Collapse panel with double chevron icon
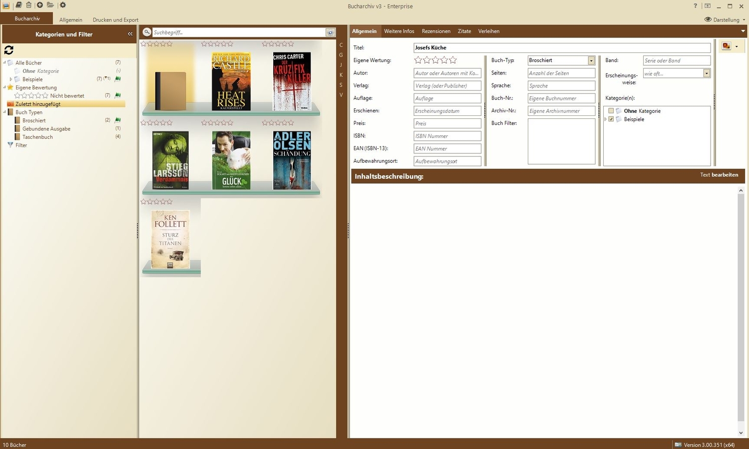The height and width of the screenshot is (449, 749). 130,34
